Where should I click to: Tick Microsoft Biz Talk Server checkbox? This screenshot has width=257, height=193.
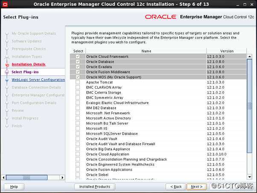[78, 123]
